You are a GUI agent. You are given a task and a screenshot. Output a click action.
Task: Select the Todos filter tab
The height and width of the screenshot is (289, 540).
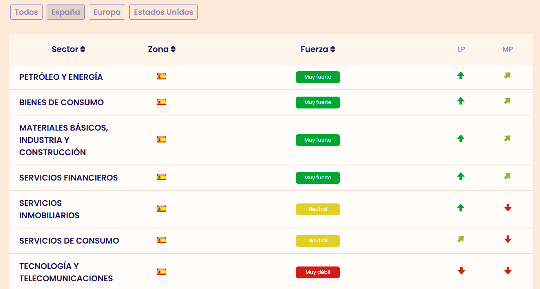pyautogui.click(x=26, y=12)
